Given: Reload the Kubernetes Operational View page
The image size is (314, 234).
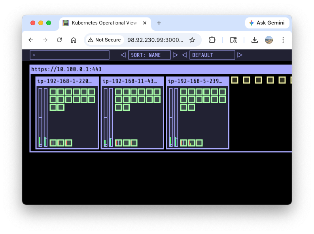Looking at the screenshot, I should [x=59, y=40].
